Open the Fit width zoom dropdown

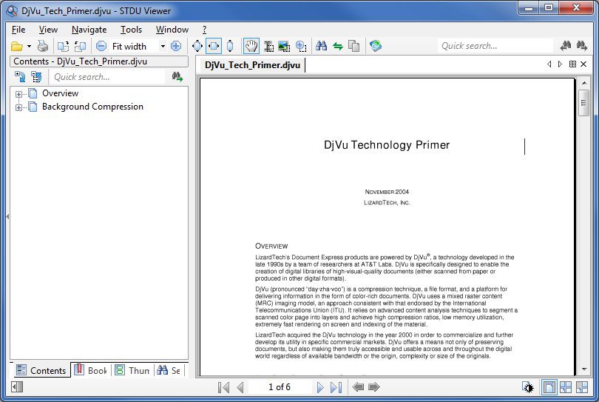point(163,47)
